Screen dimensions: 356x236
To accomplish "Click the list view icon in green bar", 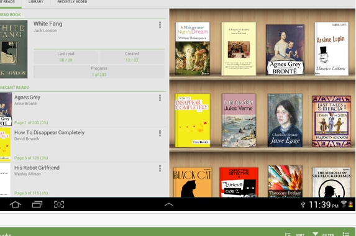I will click(346, 235).
